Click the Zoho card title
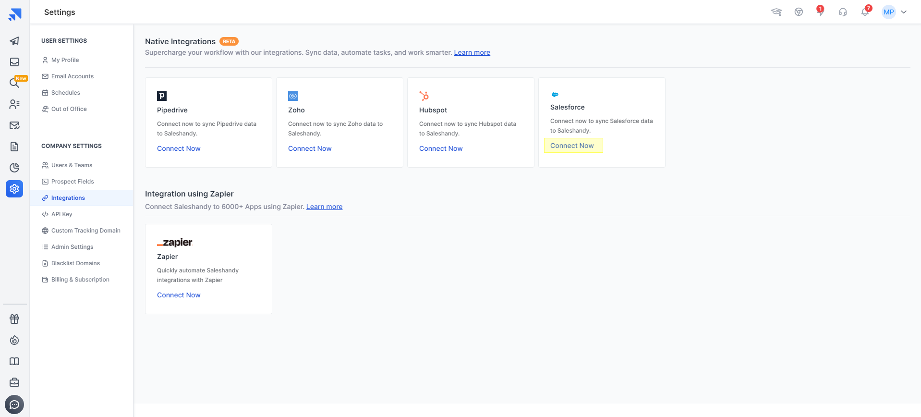The image size is (921, 417). [x=296, y=110]
